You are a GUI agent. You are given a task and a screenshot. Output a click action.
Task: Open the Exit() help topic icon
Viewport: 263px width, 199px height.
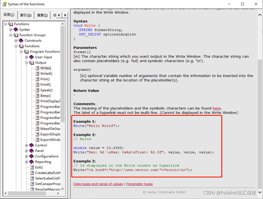click(x=32, y=167)
